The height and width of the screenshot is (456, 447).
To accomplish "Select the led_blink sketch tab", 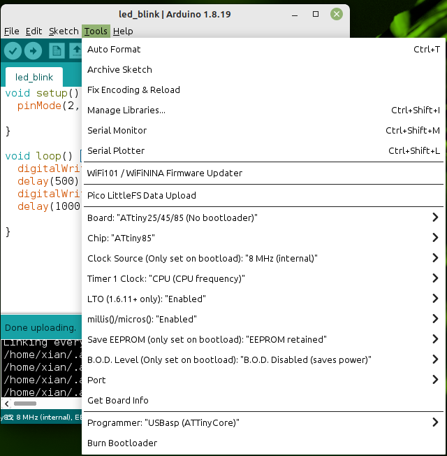I will coord(34,77).
